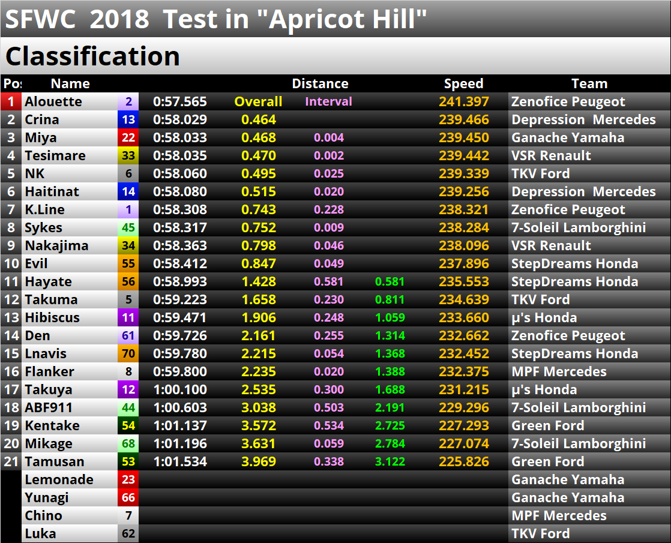671x543 pixels.
Task: Click driver name Evil
Action: (36, 263)
